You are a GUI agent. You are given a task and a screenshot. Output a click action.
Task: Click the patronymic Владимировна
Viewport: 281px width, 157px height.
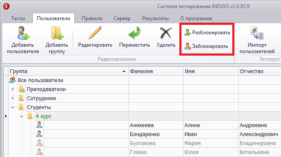[x=258, y=143]
